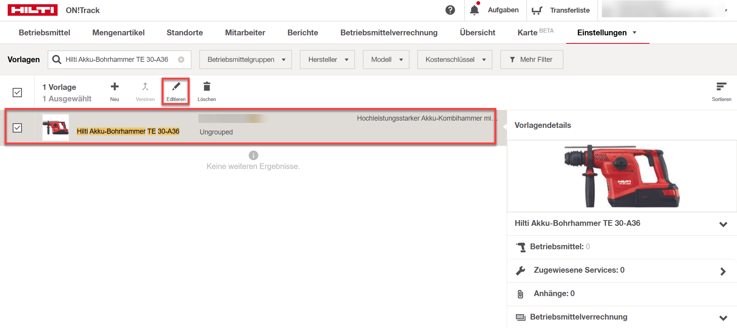Click the Hilti Akku-Bohrhammer TE 30-A36 row name

tap(128, 131)
